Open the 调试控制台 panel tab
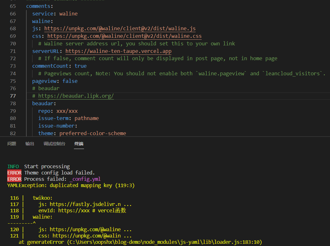Image resolution: width=330 pixels, height=246 pixels. 54,144
